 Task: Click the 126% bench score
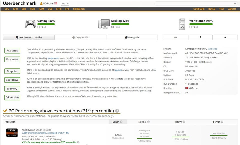(x=118, y=135)
